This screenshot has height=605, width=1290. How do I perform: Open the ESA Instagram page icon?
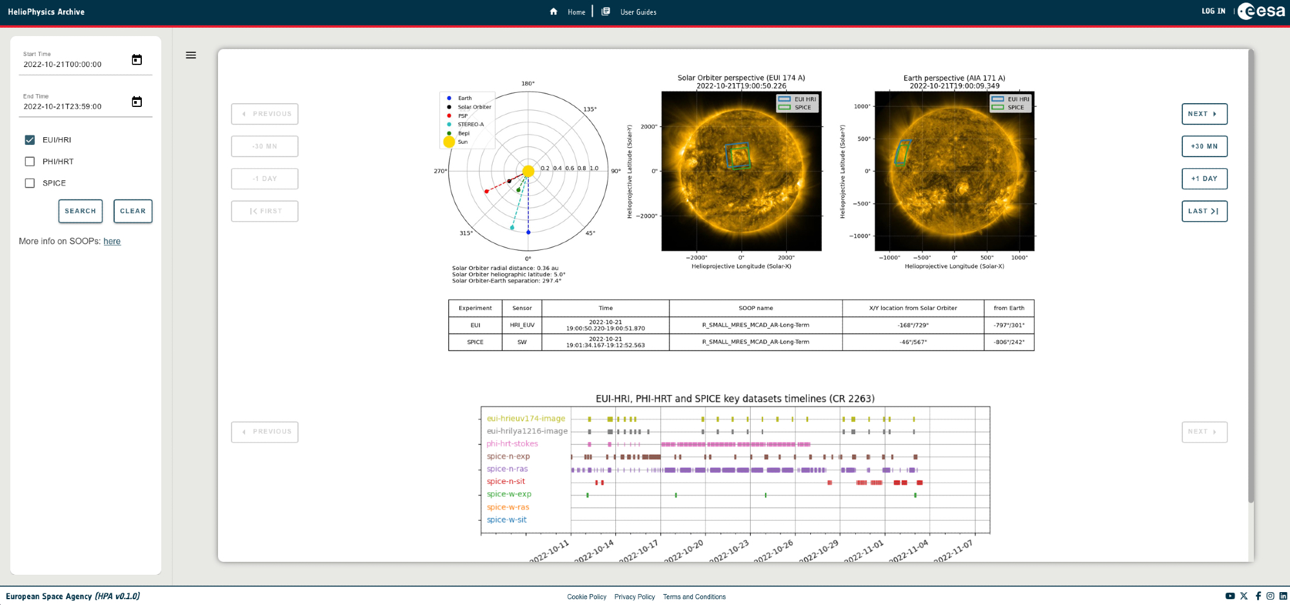(x=1270, y=597)
